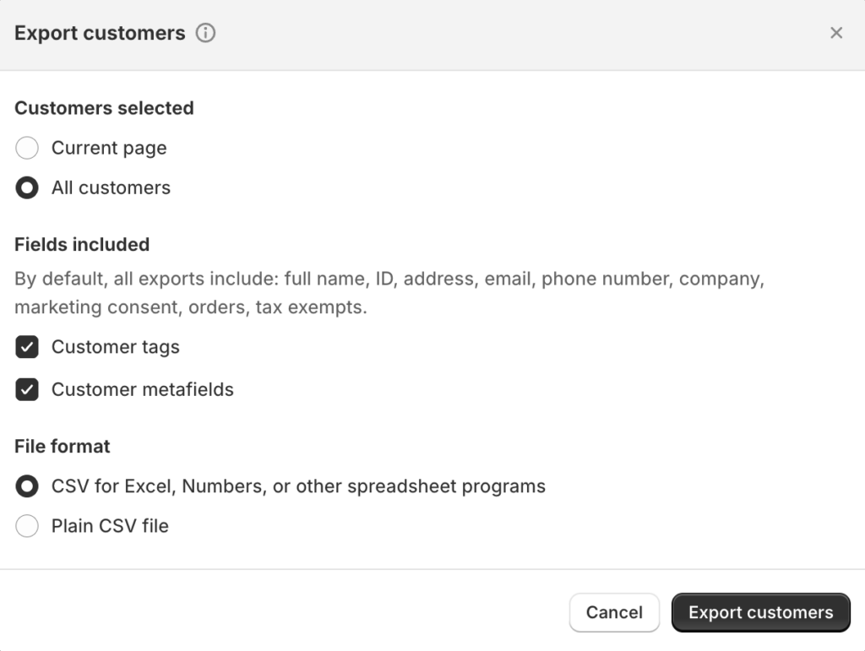This screenshot has height=651, width=865.
Task: Click the info icon beside Export customers
Action: point(206,33)
